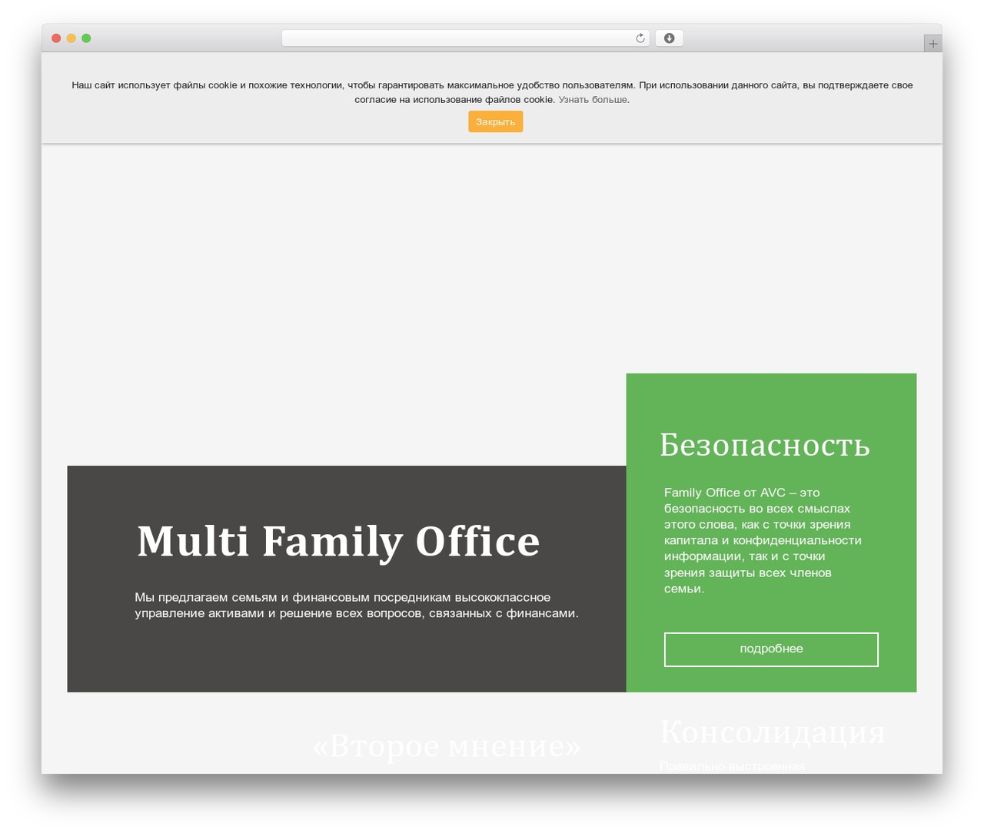Click the browser address bar
The width and height of the screenshot is (984, 833).
(x=465, y=38)
